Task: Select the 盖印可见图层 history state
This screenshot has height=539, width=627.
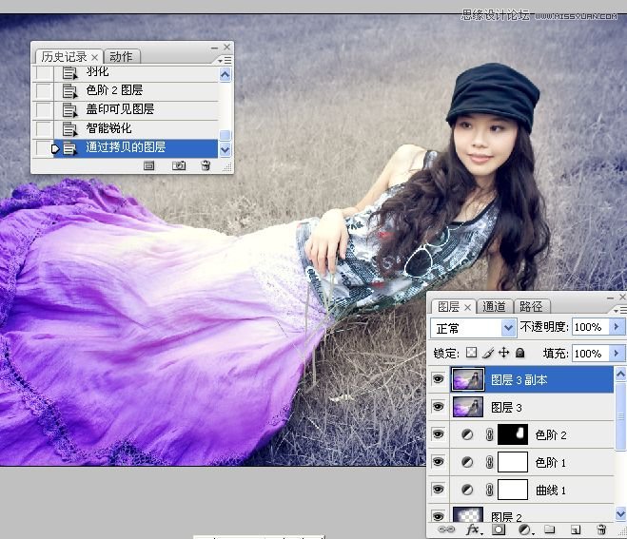Action: pyautogui.click(x=119, y=109)
